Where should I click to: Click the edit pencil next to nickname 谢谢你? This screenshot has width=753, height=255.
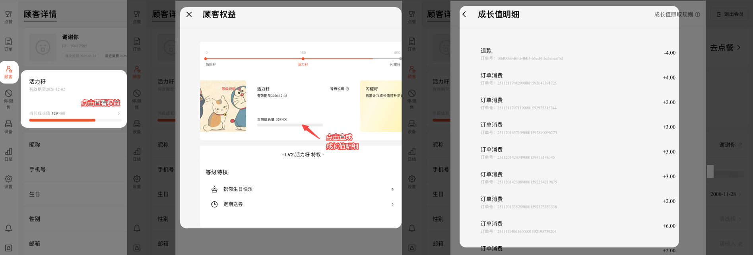coord(740,145)
